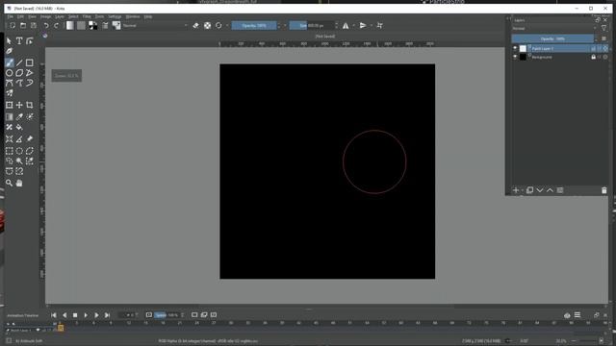
Task: Open the Settings menu
Action: 115,16
